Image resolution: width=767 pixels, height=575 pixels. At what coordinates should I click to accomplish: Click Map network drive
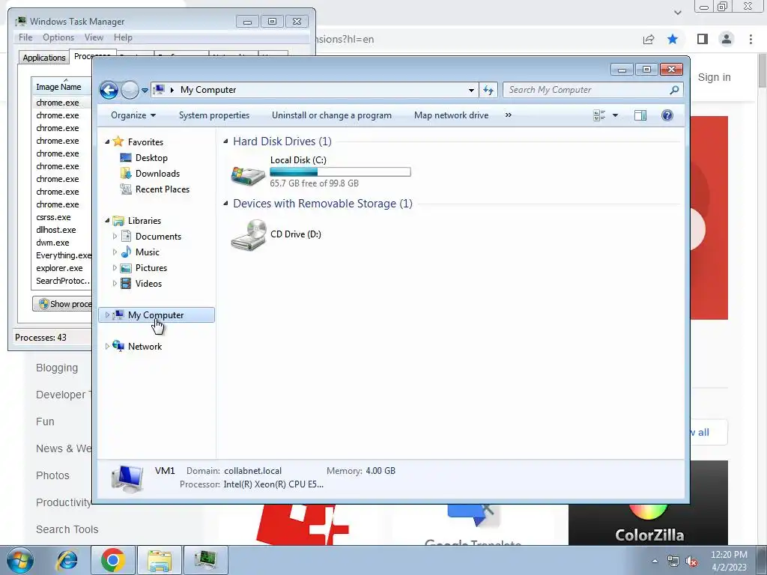click(451, 115)
